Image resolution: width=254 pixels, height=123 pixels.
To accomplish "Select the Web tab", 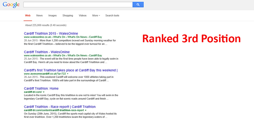I will click(28, 16).
